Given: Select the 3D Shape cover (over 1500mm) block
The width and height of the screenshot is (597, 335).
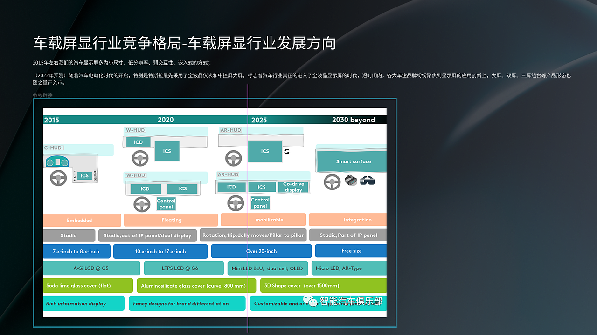Looking at the screenshot, I should pyautogui.click(x=323, y=285).
